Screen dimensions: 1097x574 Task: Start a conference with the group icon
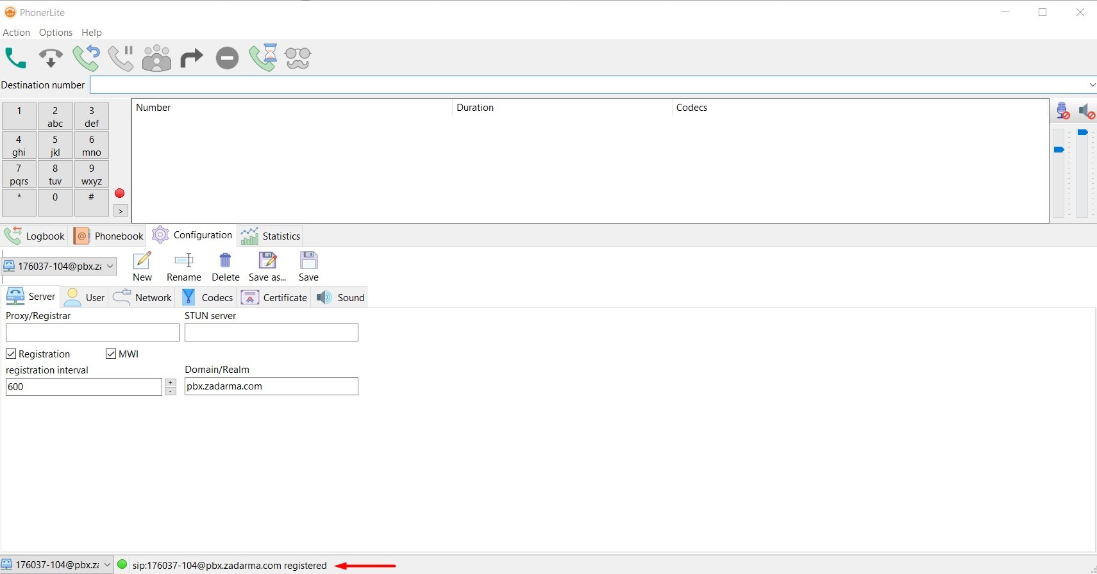click(156, 58)
